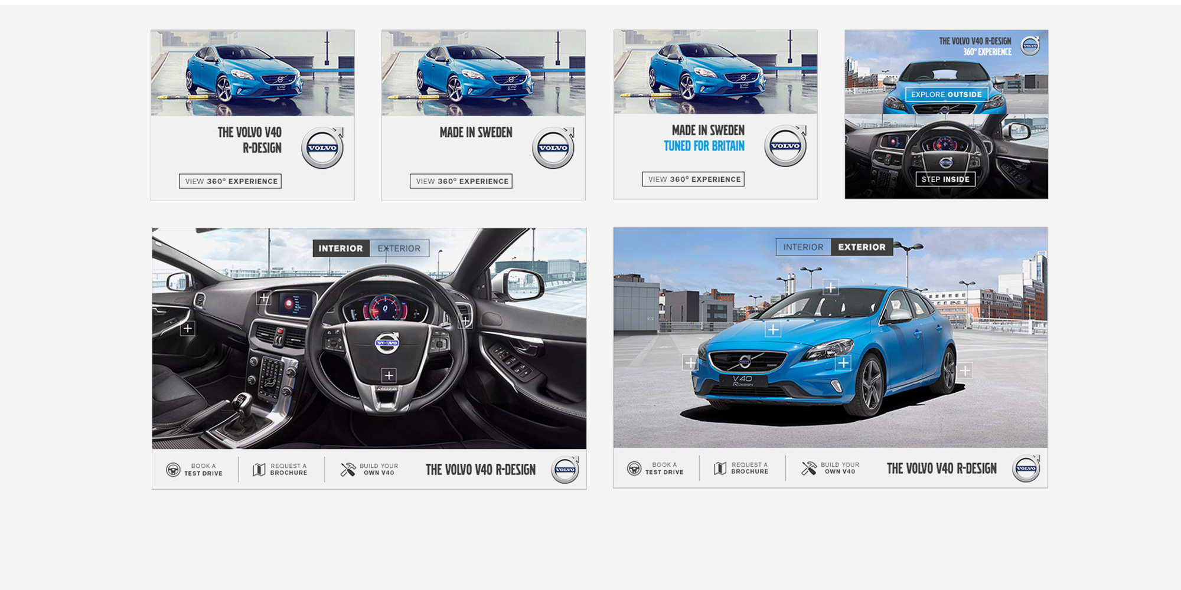Click the tools icon for Build Your Own V40 in interior panel

348,470
